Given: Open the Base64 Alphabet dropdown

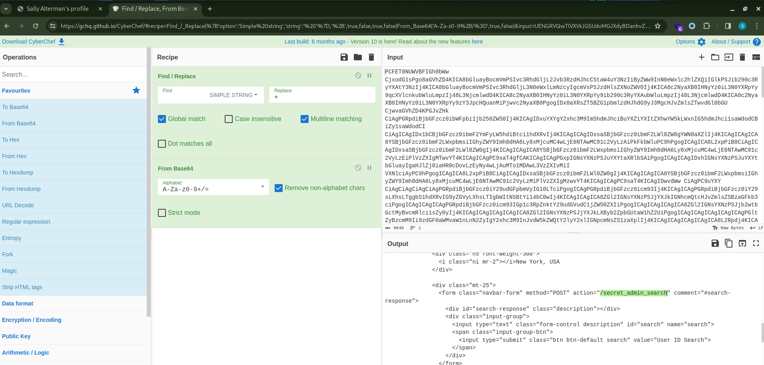Looking at the screenshot, I should [x=213, y=186].
